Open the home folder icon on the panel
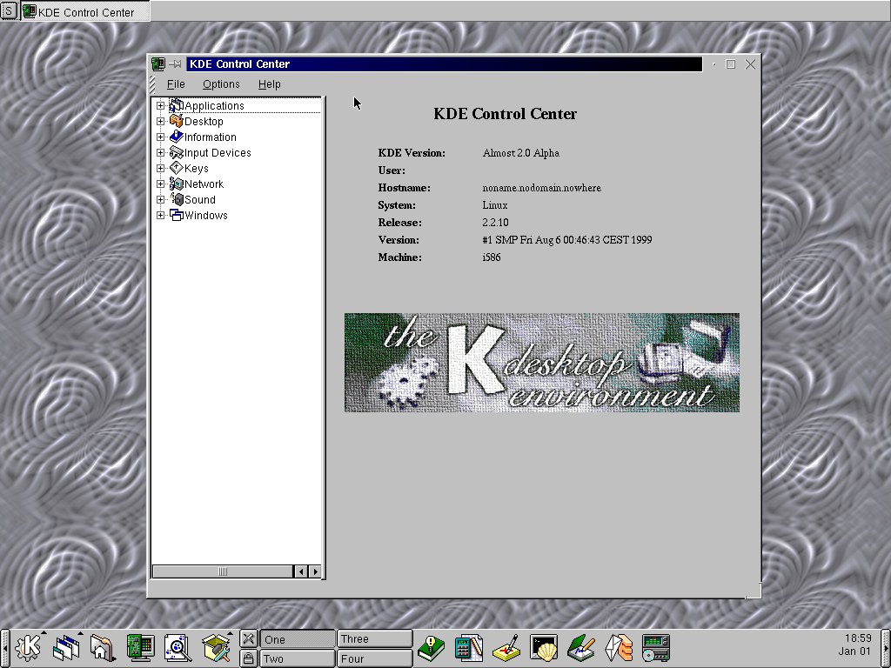This screenshot has width=891, height=668. [x=102, y=648]
